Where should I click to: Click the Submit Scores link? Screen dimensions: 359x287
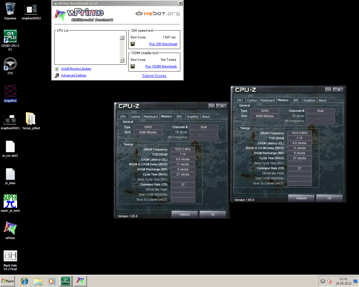tap(154, 76)
